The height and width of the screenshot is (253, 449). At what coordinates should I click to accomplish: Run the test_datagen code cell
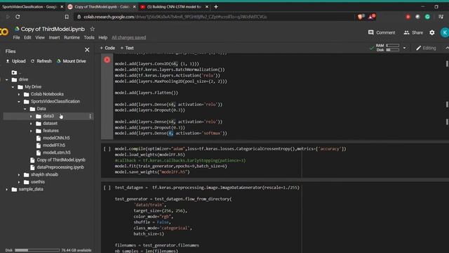coord(107,188)
